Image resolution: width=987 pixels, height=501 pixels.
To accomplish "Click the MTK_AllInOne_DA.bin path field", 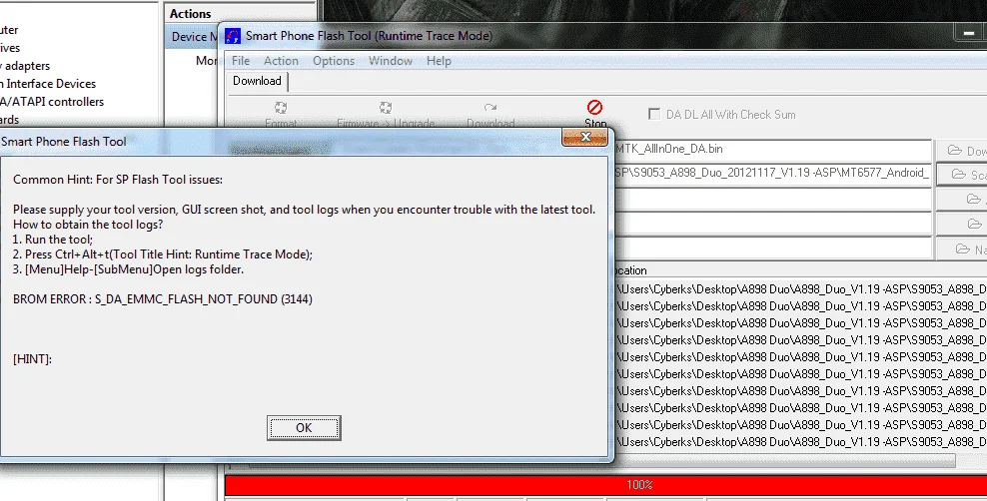I will pos(772,150).
